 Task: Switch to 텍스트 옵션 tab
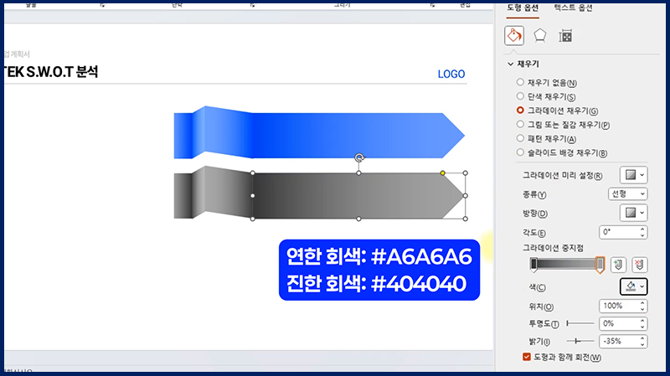click(573, 8)
